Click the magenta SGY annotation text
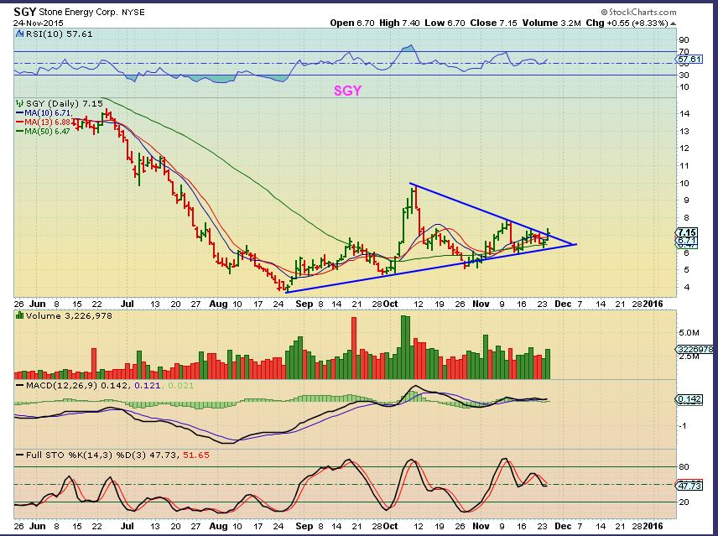718x536 pixels. tap(347, 91)
